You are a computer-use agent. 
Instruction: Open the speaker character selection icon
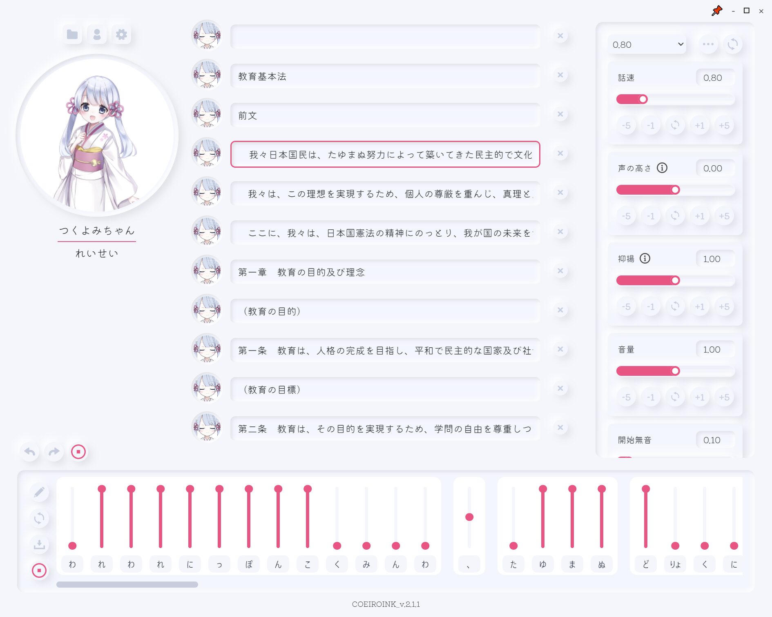click(x=97, y=34)
